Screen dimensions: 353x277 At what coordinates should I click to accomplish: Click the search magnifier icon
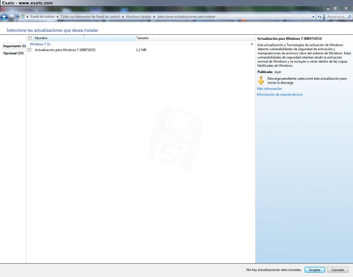349,17
